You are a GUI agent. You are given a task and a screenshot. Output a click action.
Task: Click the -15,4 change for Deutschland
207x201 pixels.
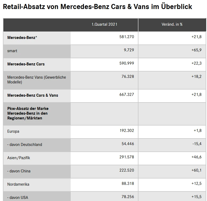coord(197,144)
